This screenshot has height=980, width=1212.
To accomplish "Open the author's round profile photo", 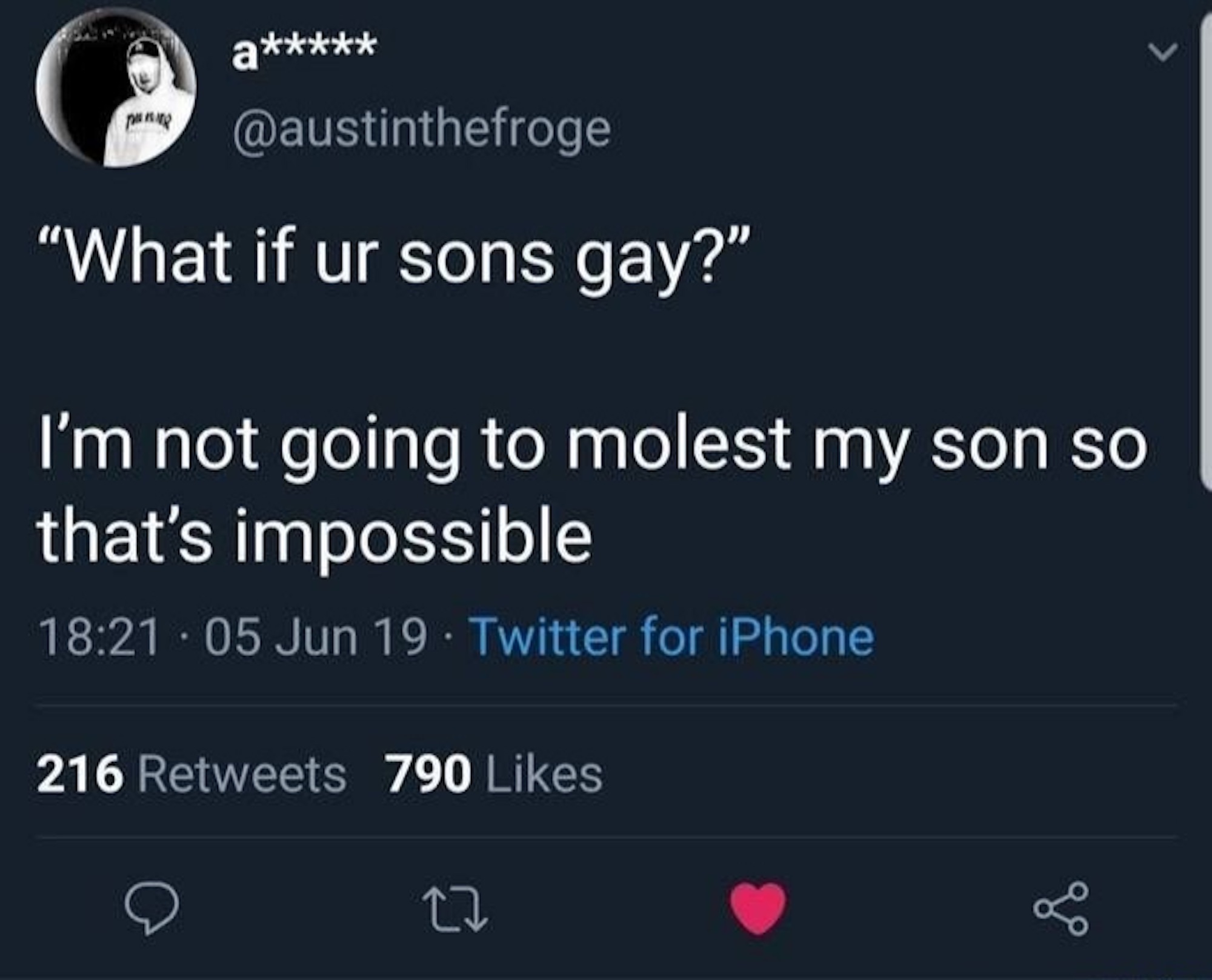I will point(116,89).
